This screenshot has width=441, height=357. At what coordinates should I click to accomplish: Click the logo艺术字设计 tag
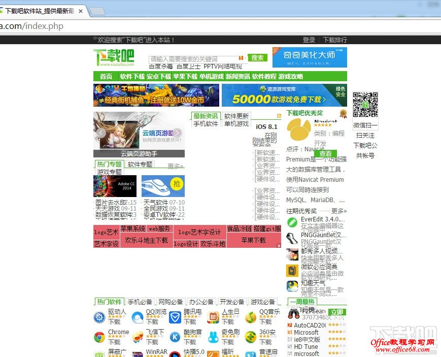click(199, 232)
